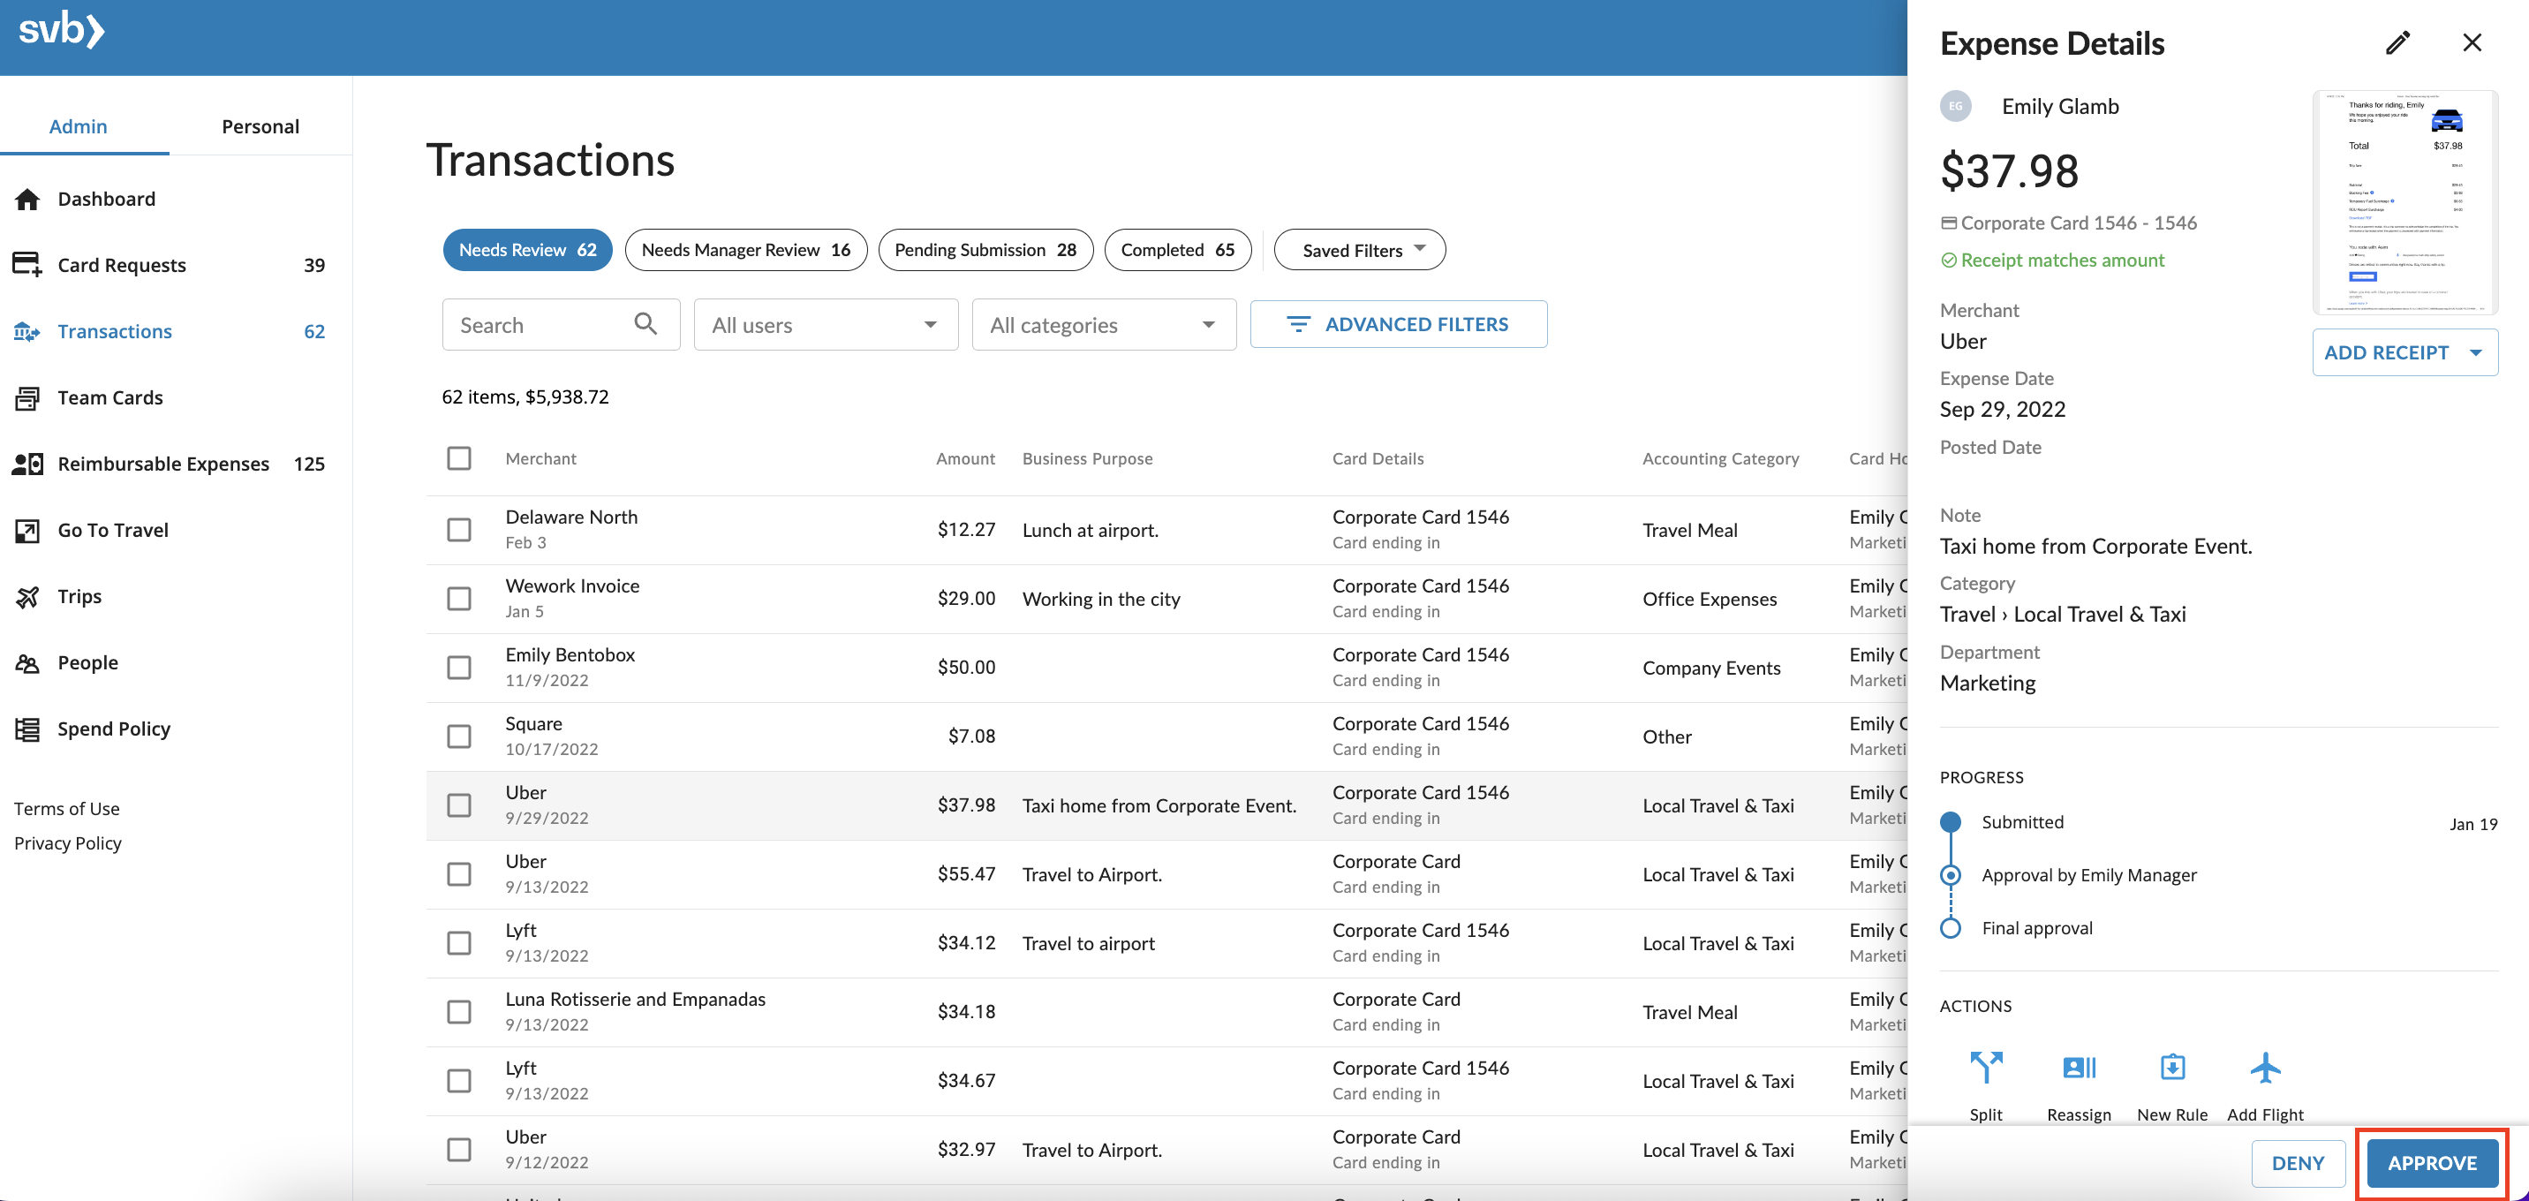Click the corporate card icon beside 1546
2529x1201 pixels.
click(x=1949, y=223)
